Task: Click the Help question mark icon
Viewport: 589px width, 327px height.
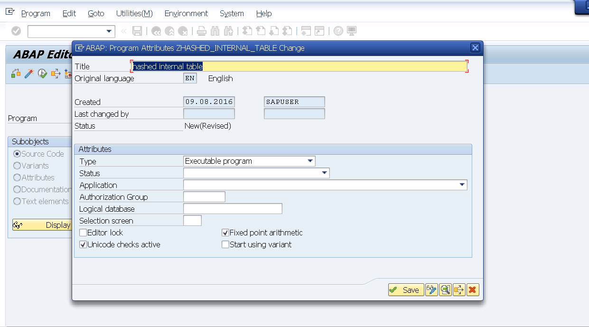Action: (337, 30)
